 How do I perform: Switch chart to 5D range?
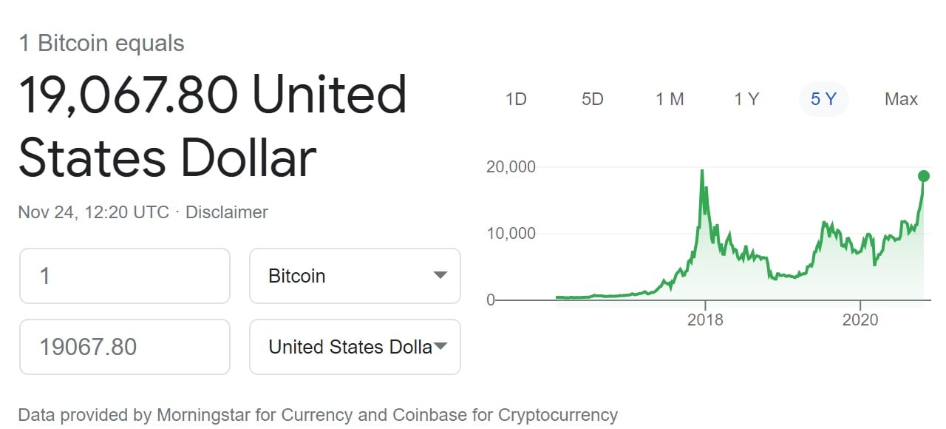point(593,99)
